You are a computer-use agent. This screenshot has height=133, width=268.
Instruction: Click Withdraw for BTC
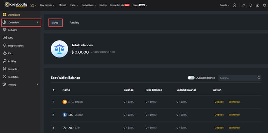pyautogui.click(x=234, y=102)
